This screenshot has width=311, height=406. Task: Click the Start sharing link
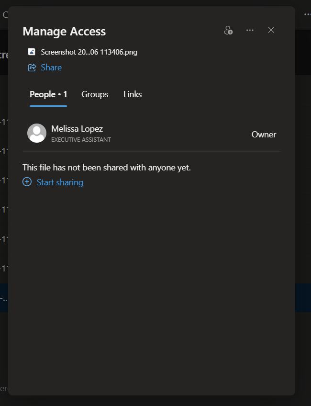[x=60, y=182]
